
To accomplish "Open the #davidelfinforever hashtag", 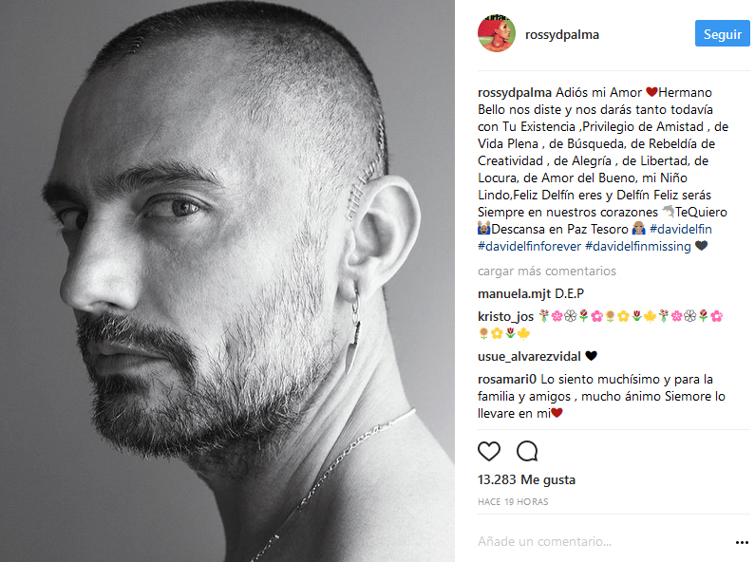I will [x=529, y=247].
